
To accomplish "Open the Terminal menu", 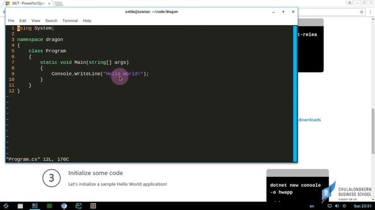I will coord(70,21).
